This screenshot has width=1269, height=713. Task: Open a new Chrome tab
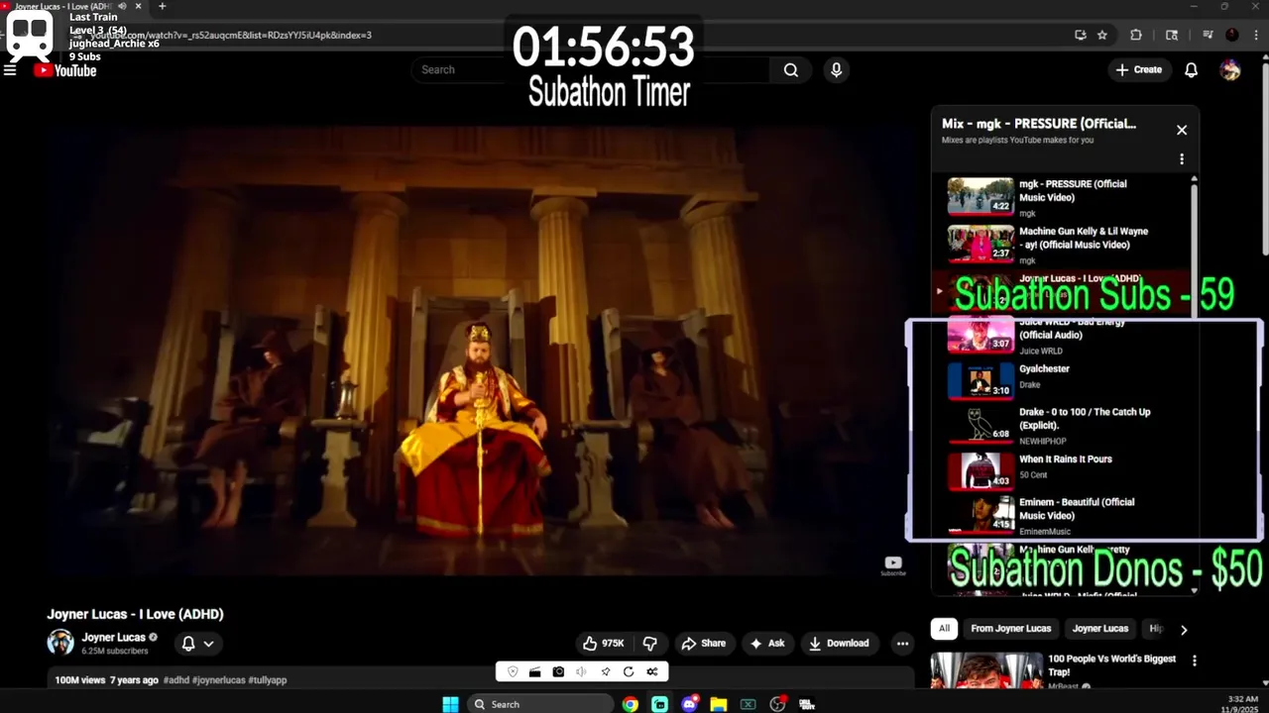click(x=163, y=6)
